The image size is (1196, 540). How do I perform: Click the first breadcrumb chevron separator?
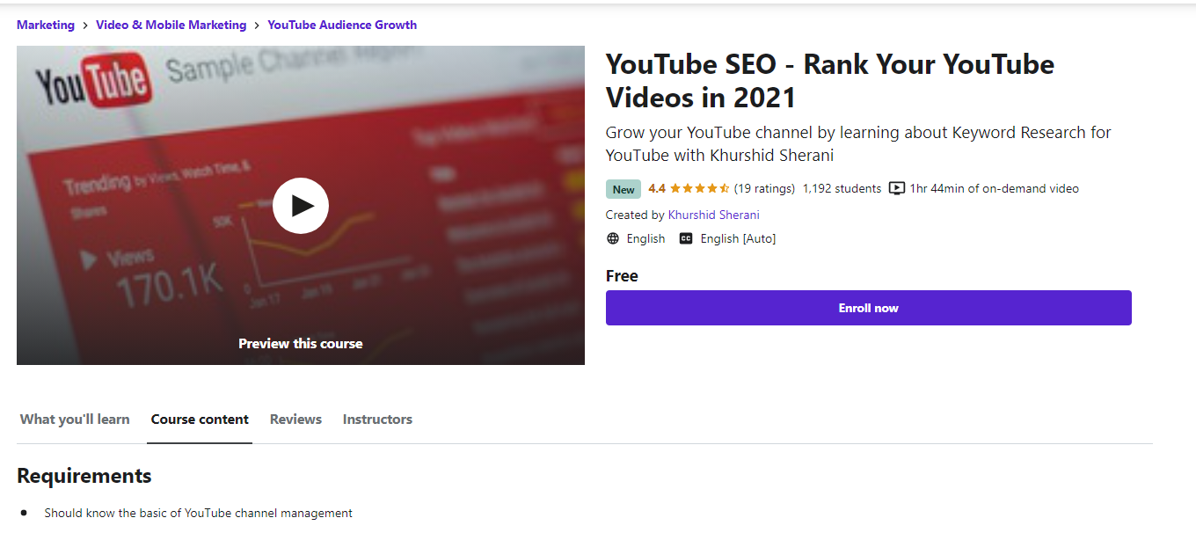[x=85, y=26]
